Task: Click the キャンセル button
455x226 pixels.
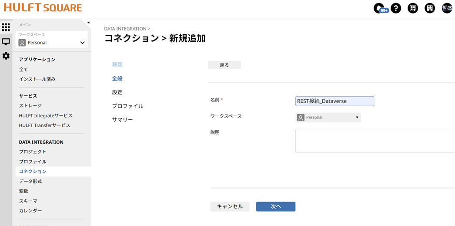Action: tap(230, 206)
